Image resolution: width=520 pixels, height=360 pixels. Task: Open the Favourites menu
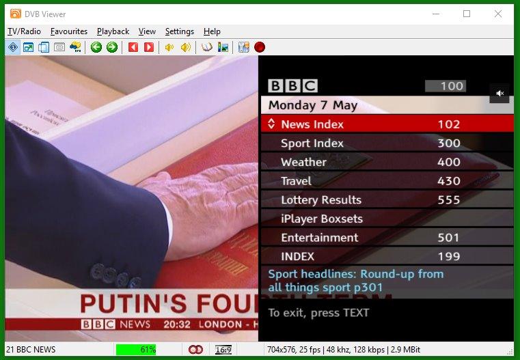click(69, 31)
